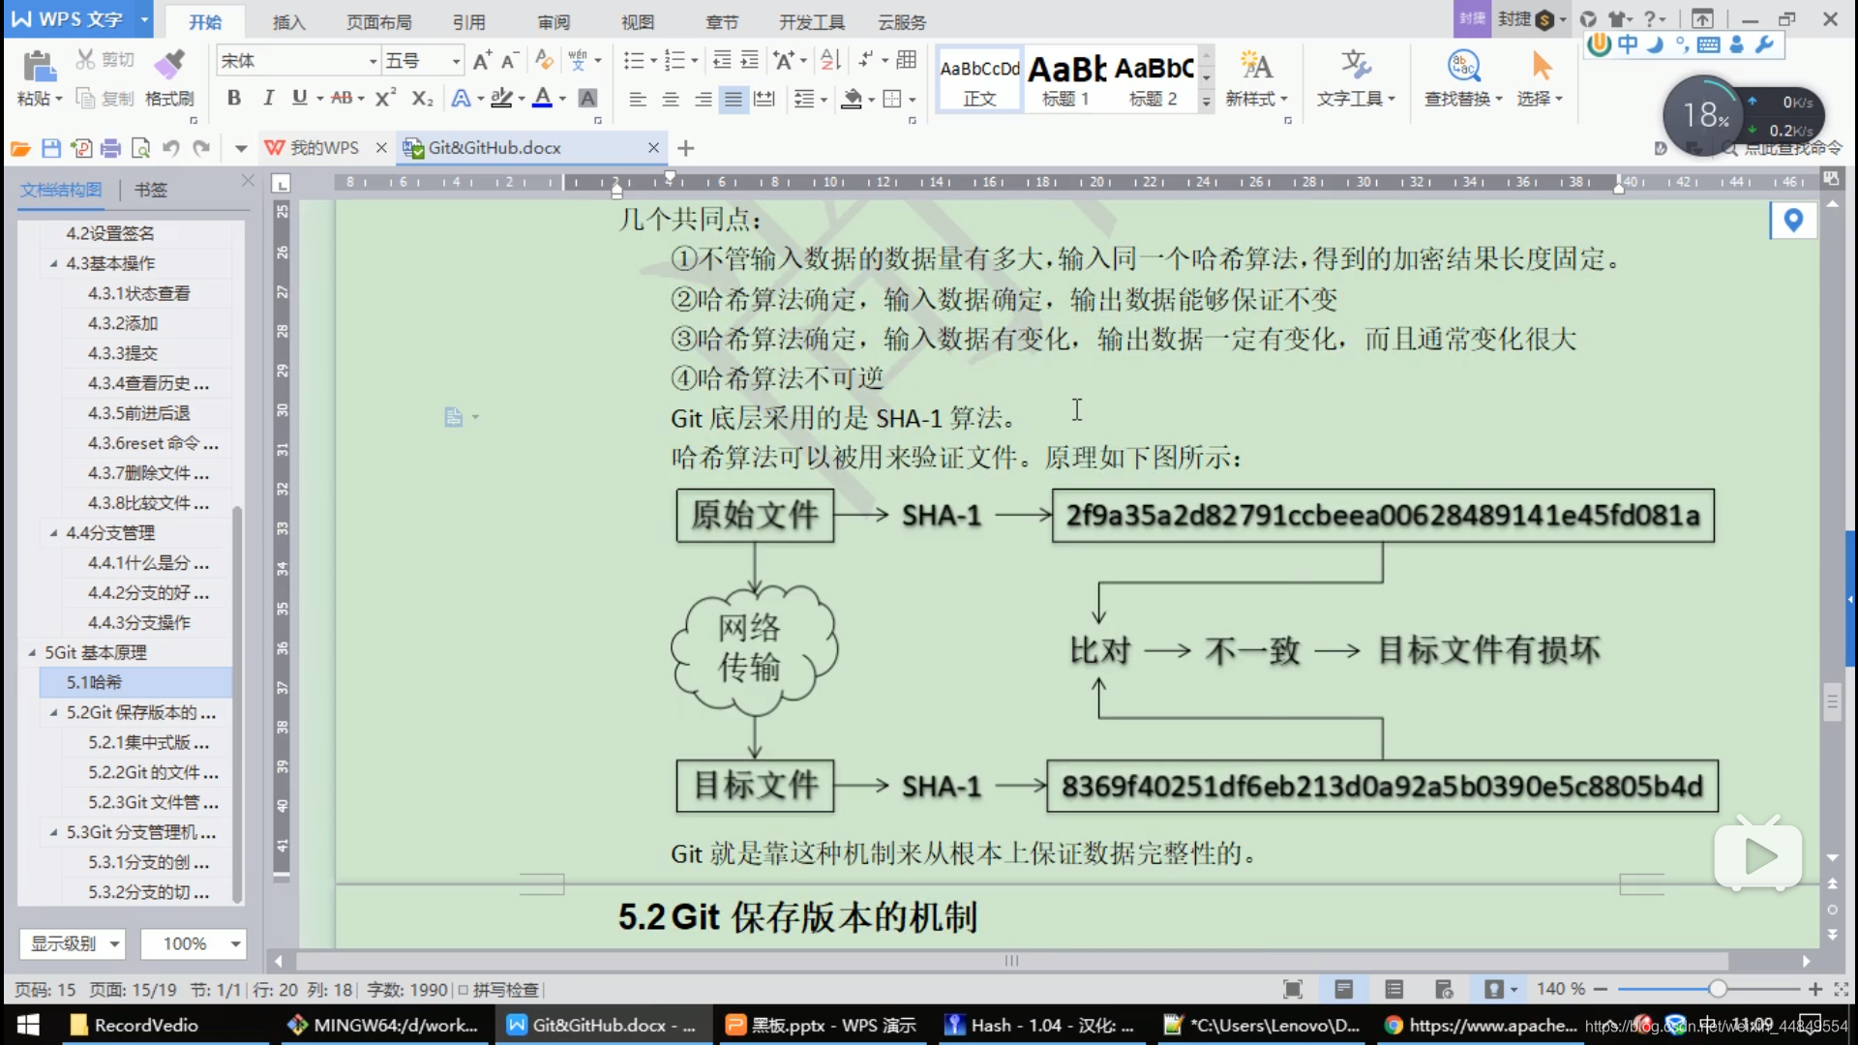Toggle Subscript formatting
Image resolution: width=1858 pixels, height=1045 pixels.
coord(422,98)
